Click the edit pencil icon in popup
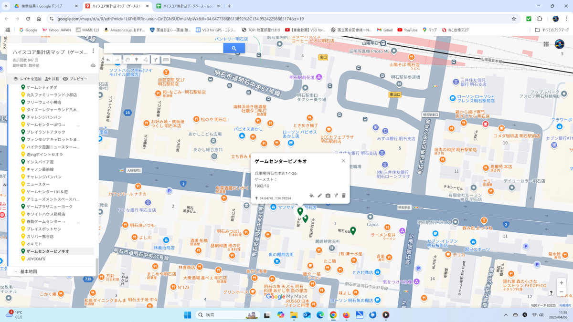 (x=320, y=196)
